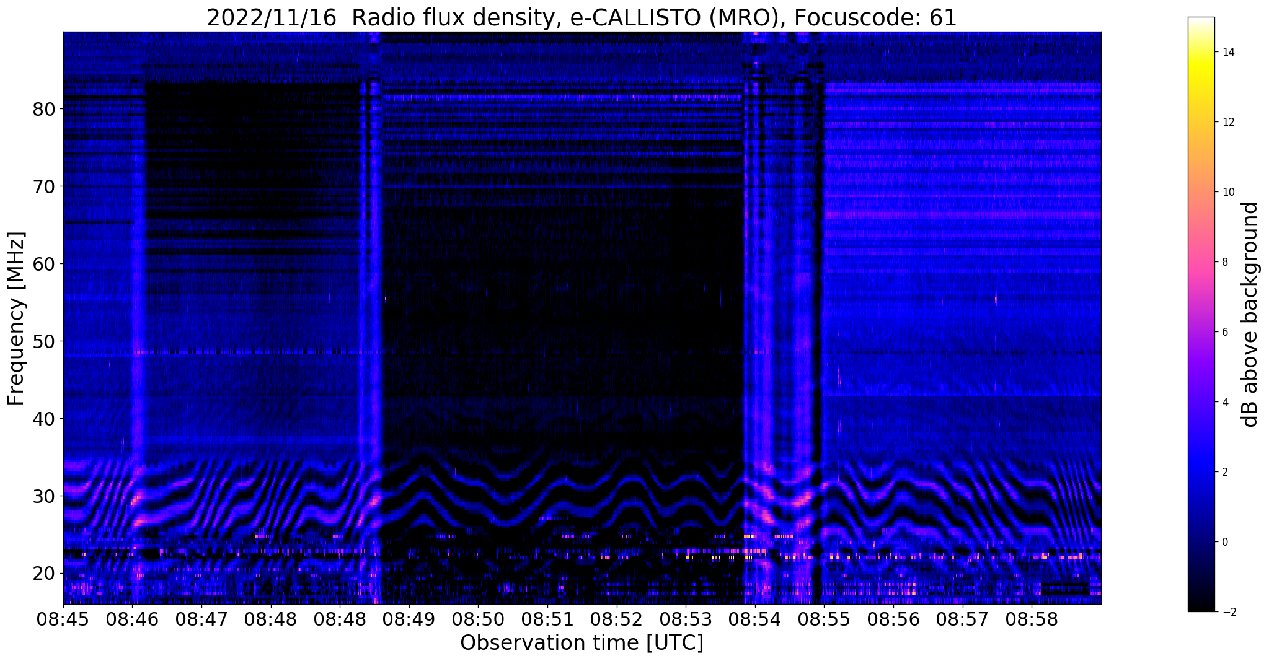Click the 08:58 time tick label
Screen dimensions: 1269x661
[x=1031, y=619]
